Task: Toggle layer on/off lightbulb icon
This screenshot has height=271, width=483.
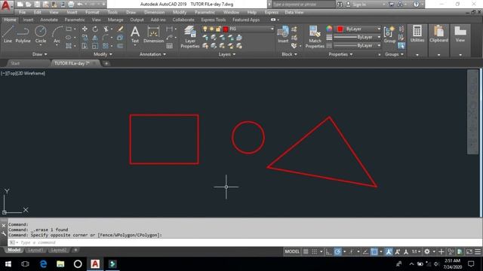Action: coord(205,29)
